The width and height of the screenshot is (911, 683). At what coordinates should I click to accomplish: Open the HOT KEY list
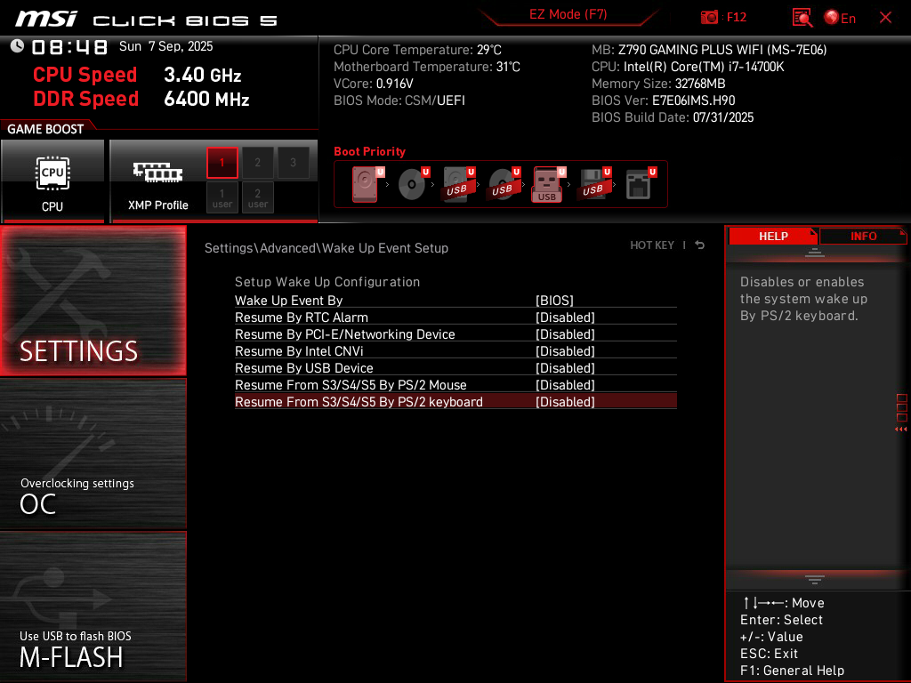(652, 245)
